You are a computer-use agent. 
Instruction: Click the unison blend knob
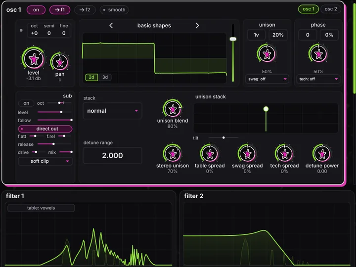(173, 109)
